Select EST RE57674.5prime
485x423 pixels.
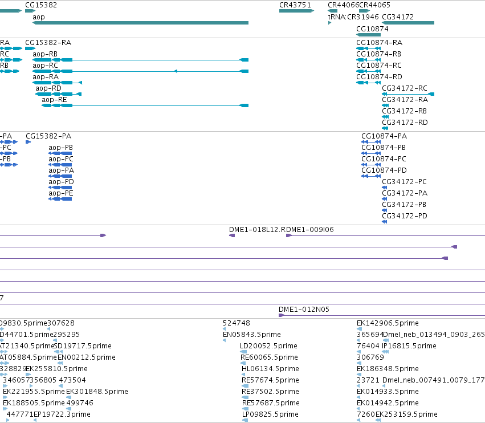pyautogui.click(x=245, y=386)
